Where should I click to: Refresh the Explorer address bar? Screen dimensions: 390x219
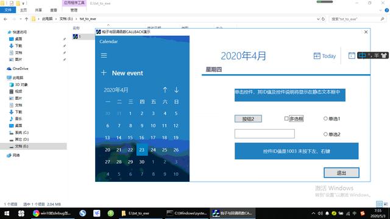[323, 19]
